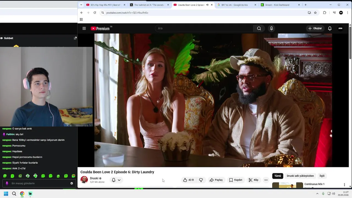Go back in Chrome

point(81,13)
